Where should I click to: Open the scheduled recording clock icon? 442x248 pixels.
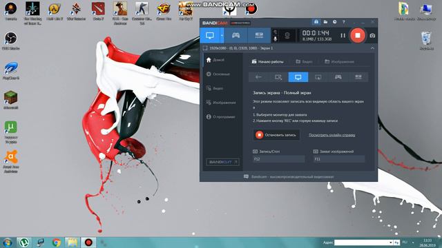[334, 22]
